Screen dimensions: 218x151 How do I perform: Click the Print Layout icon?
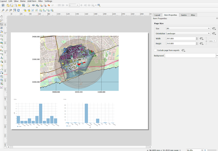pyautogui.click(x=33, y=5)
